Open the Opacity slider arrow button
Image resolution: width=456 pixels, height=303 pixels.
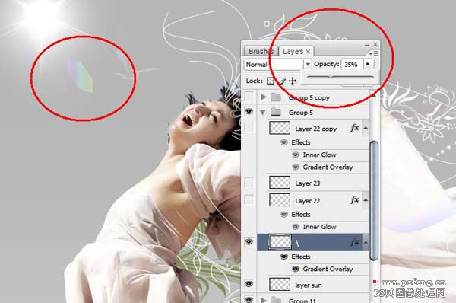368,64
